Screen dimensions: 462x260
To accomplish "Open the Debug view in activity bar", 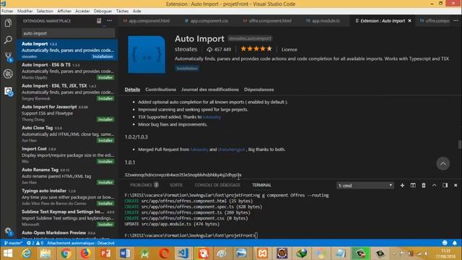I will pyautogui.click(x=8, y=74).
